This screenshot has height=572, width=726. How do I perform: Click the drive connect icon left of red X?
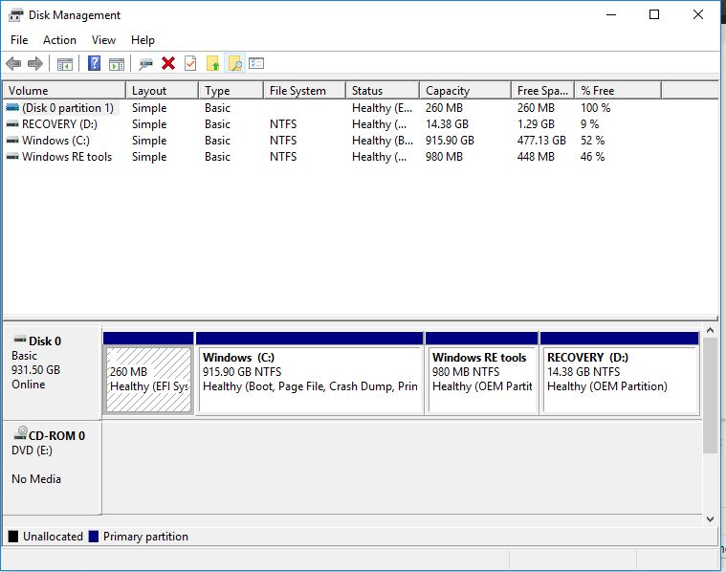click(x=145, y=64)
